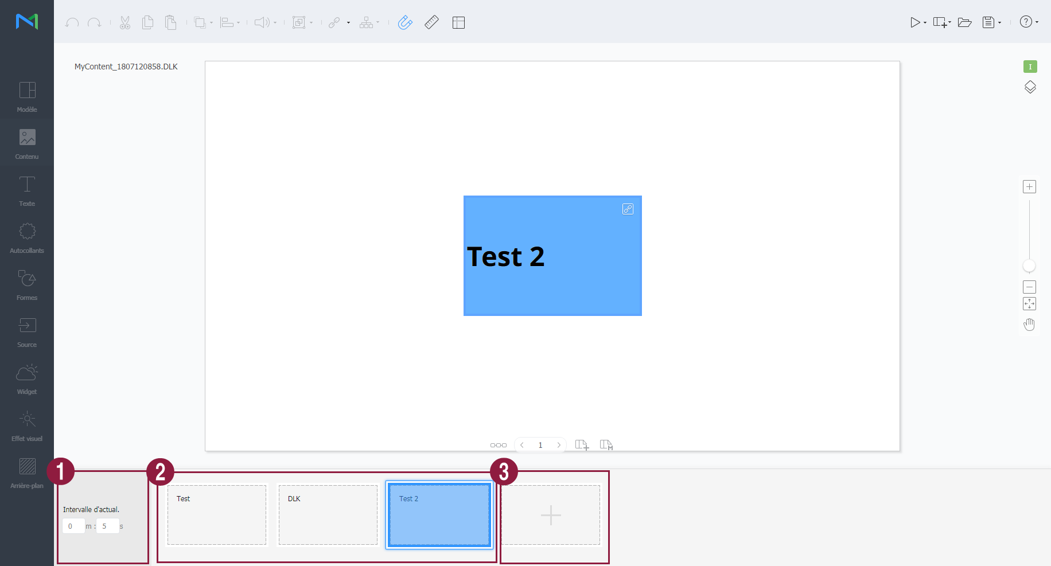Toggle the ruler display
Screen dimensions: 1051x566
coord(431,22)
